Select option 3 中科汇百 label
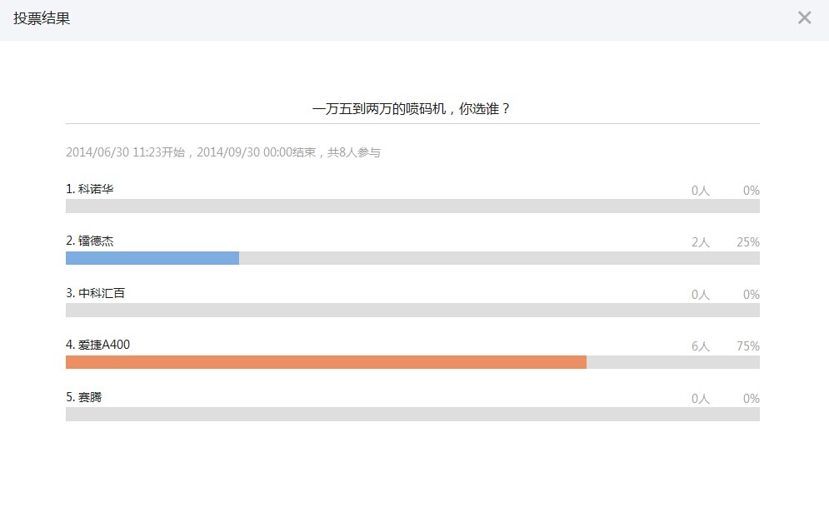The width and height of the screenshot is (829, 512). pos(96,293)
